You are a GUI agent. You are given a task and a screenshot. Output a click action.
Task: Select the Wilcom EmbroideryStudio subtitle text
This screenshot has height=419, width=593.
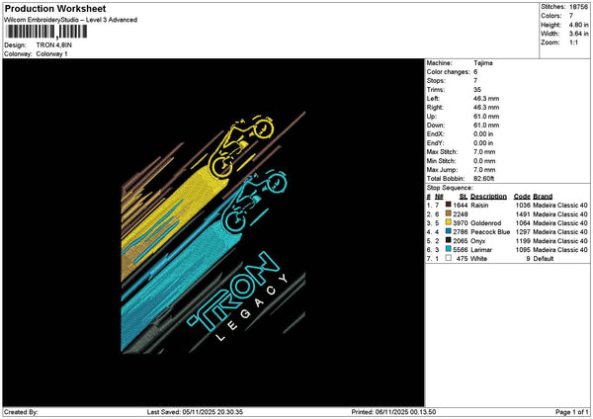pyautogui.click(x=70, y=20)
